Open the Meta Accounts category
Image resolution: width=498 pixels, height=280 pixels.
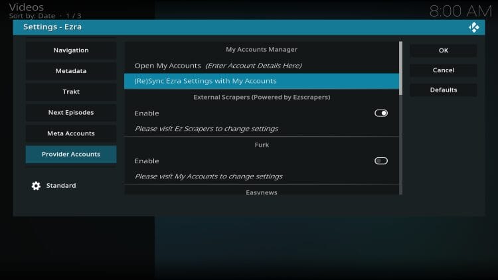click(x=71, y=133)
